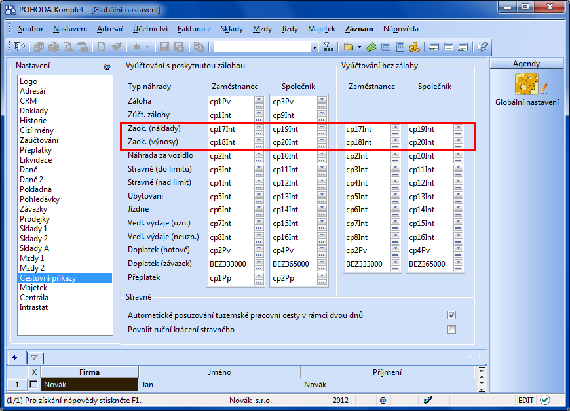Click the @ symbol in status bar

point(383,400)
